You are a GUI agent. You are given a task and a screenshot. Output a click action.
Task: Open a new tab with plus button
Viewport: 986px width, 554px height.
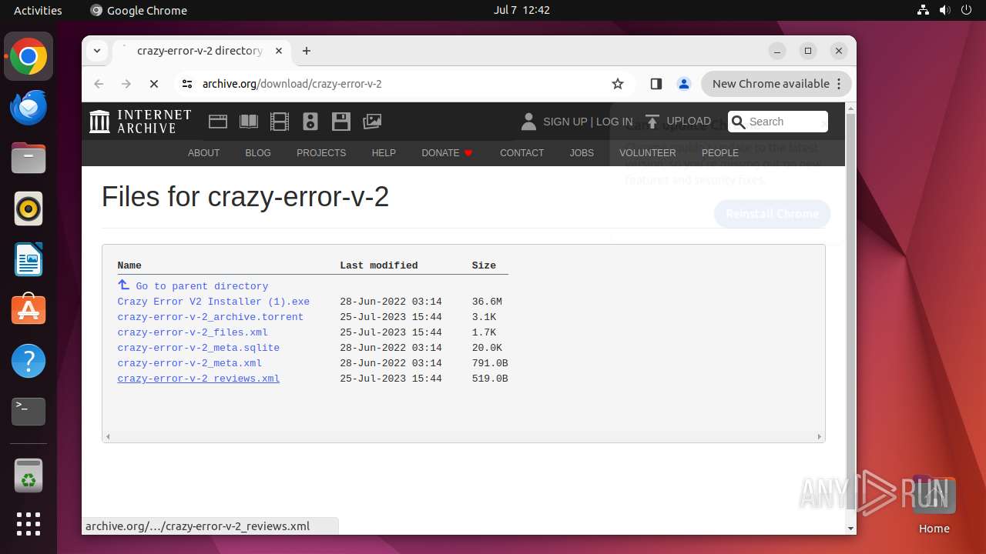point(307,51)
